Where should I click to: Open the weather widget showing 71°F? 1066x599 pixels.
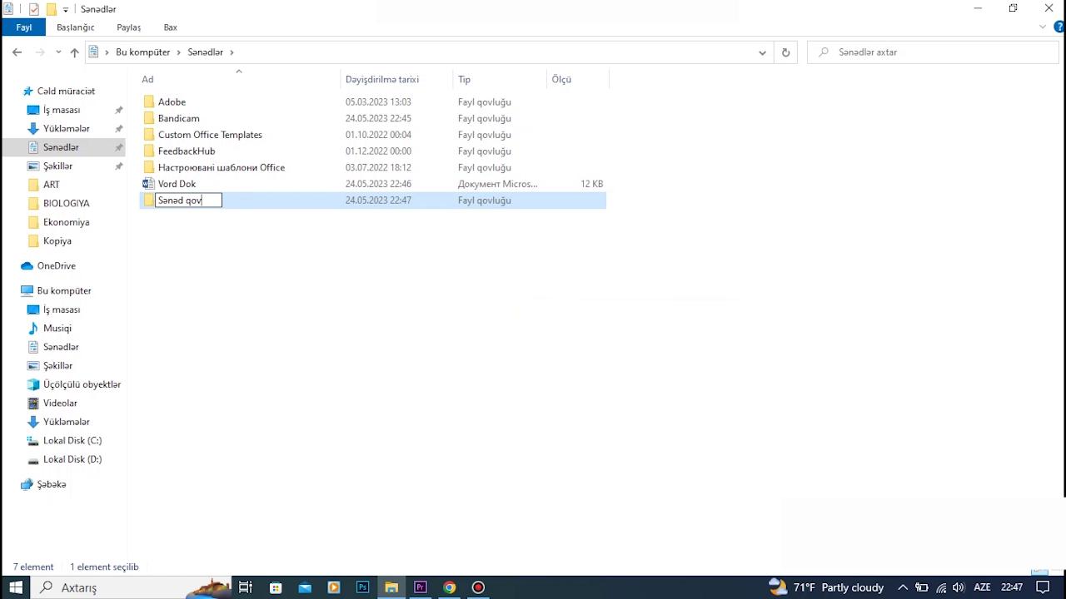[825, 587]
